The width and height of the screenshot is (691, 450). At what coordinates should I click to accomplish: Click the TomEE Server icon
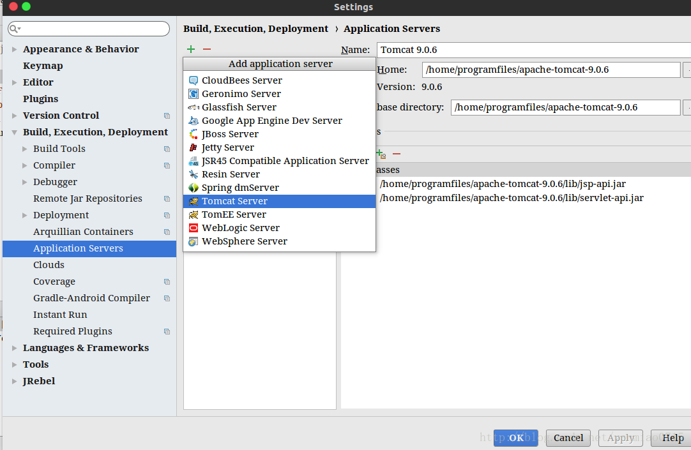(x=194, y=215)
